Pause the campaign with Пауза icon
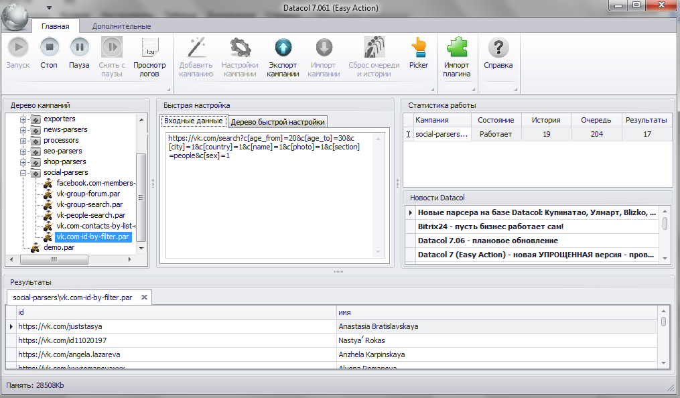Screen dimensions: 680x398 pyautogui.click(x=79, y=48)
